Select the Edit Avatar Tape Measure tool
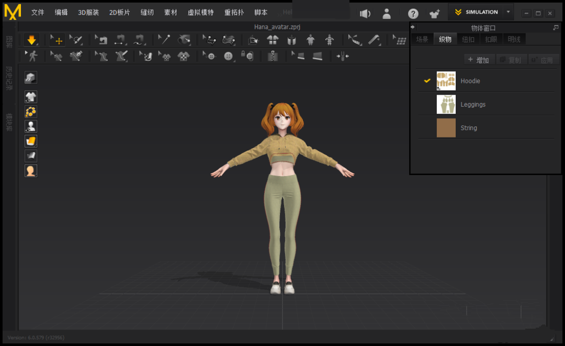 tap(355, 40)
